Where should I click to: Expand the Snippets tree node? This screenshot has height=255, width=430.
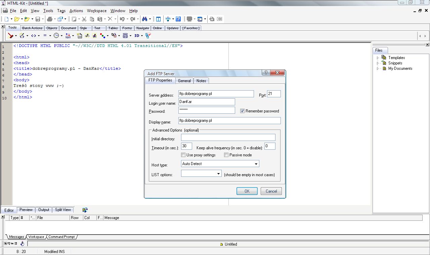coord(378,63)
